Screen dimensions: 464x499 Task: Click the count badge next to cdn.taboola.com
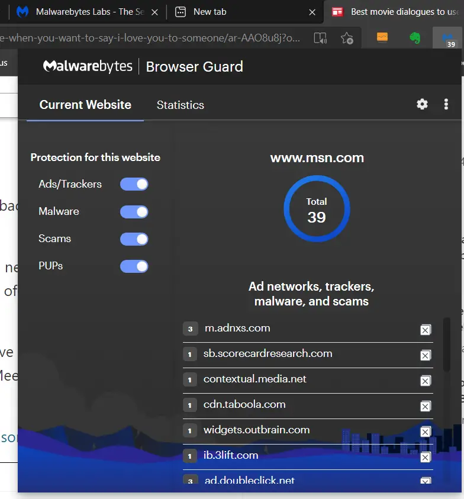[x=190, y=405]
